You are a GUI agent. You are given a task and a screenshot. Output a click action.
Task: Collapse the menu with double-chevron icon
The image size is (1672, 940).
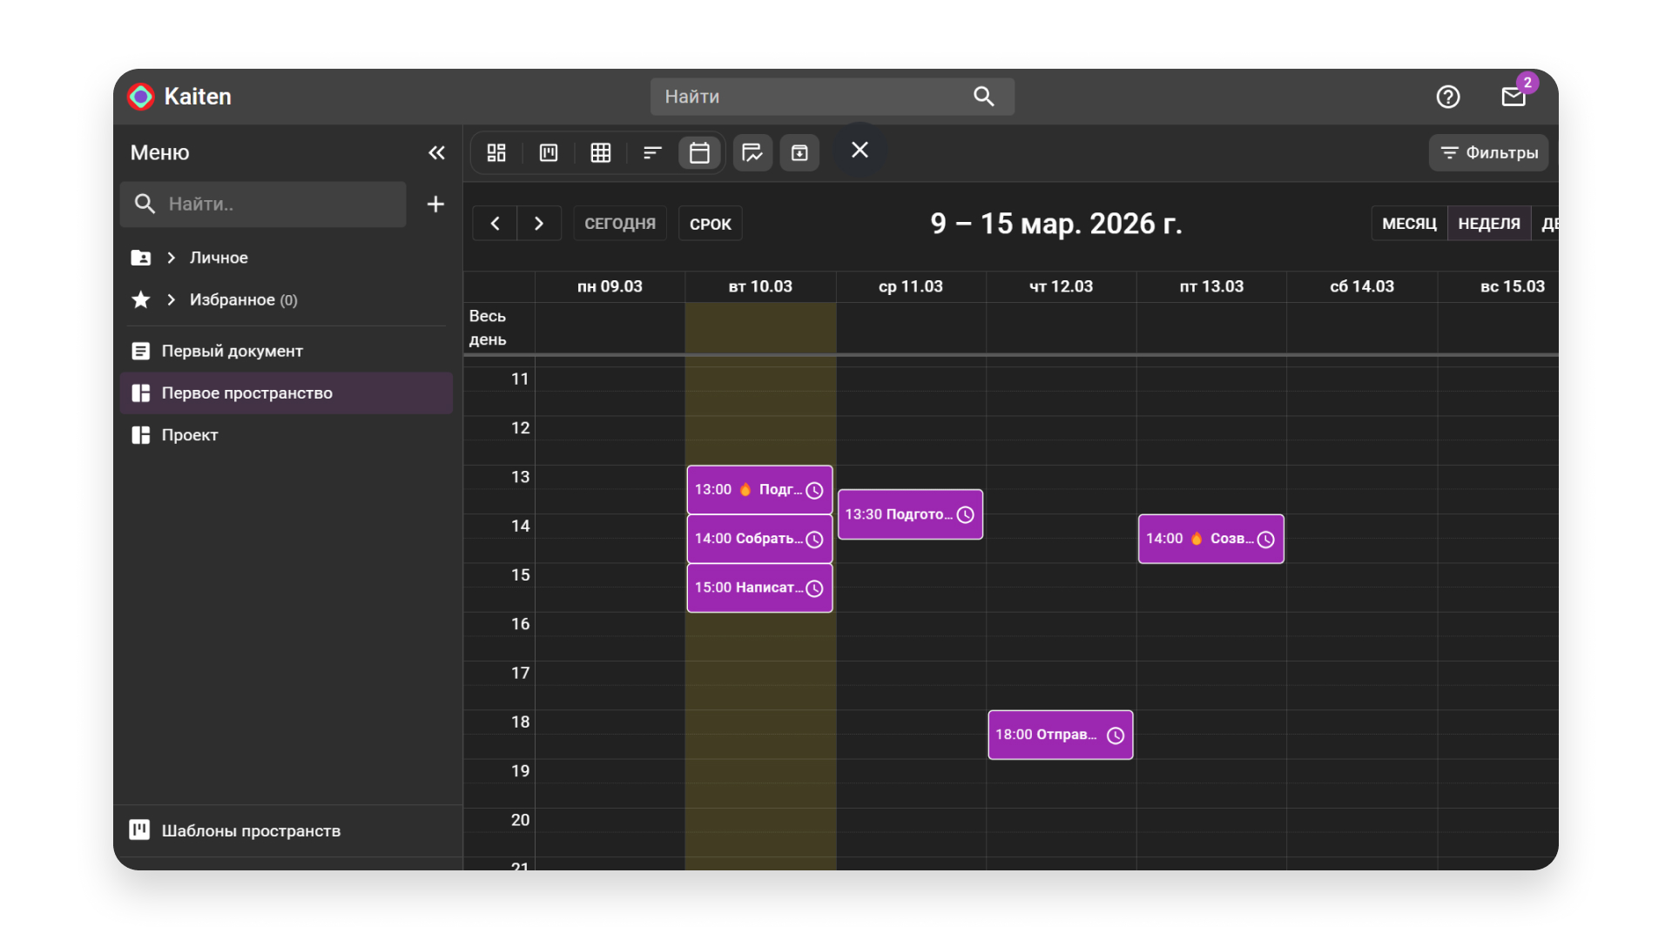pyautogui.click(x=436, y=153)
